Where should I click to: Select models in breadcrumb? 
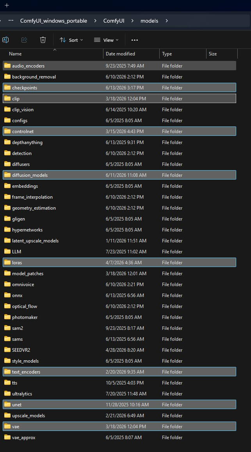click(x=149, y=21)
